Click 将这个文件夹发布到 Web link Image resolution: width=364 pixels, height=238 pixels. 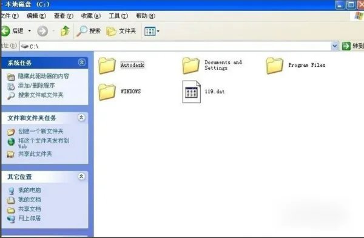[44, 143]
